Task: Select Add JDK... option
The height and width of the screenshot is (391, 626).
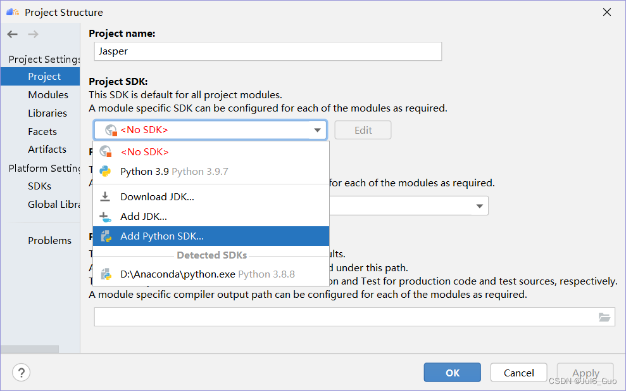Action: pos(211,217)
